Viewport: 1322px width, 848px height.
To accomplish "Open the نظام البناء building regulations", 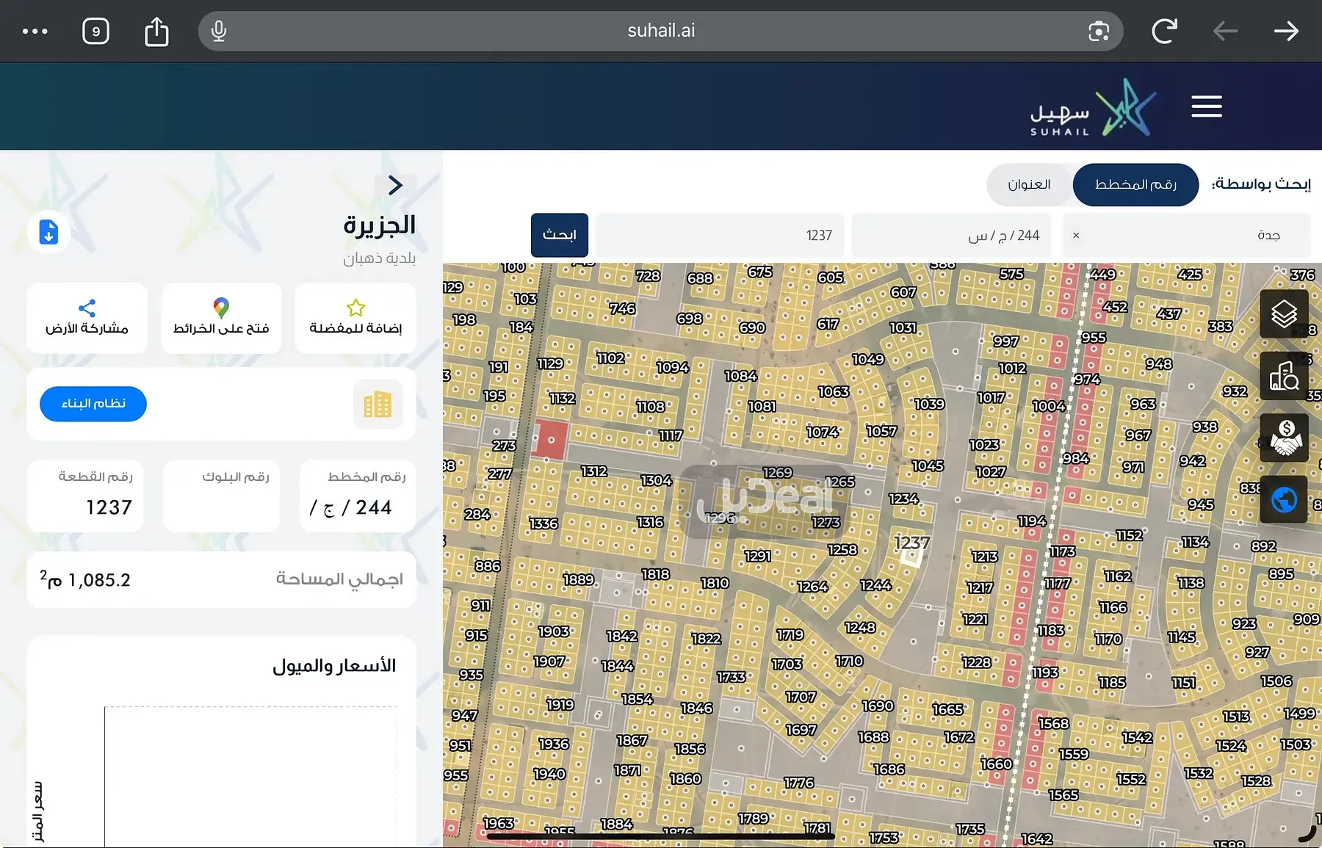I will tap(93, 404).
